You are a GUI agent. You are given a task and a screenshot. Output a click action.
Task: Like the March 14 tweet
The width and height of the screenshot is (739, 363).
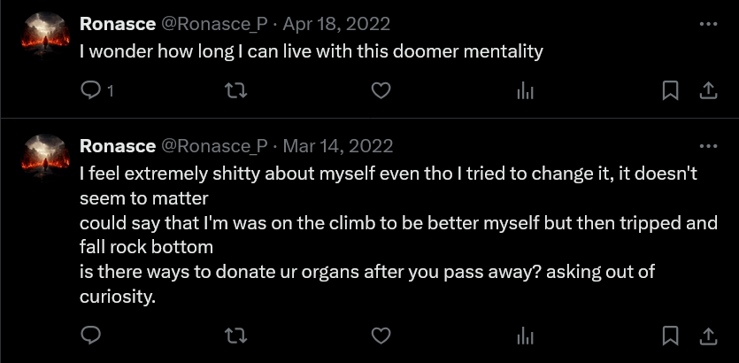tap(380, 335)
